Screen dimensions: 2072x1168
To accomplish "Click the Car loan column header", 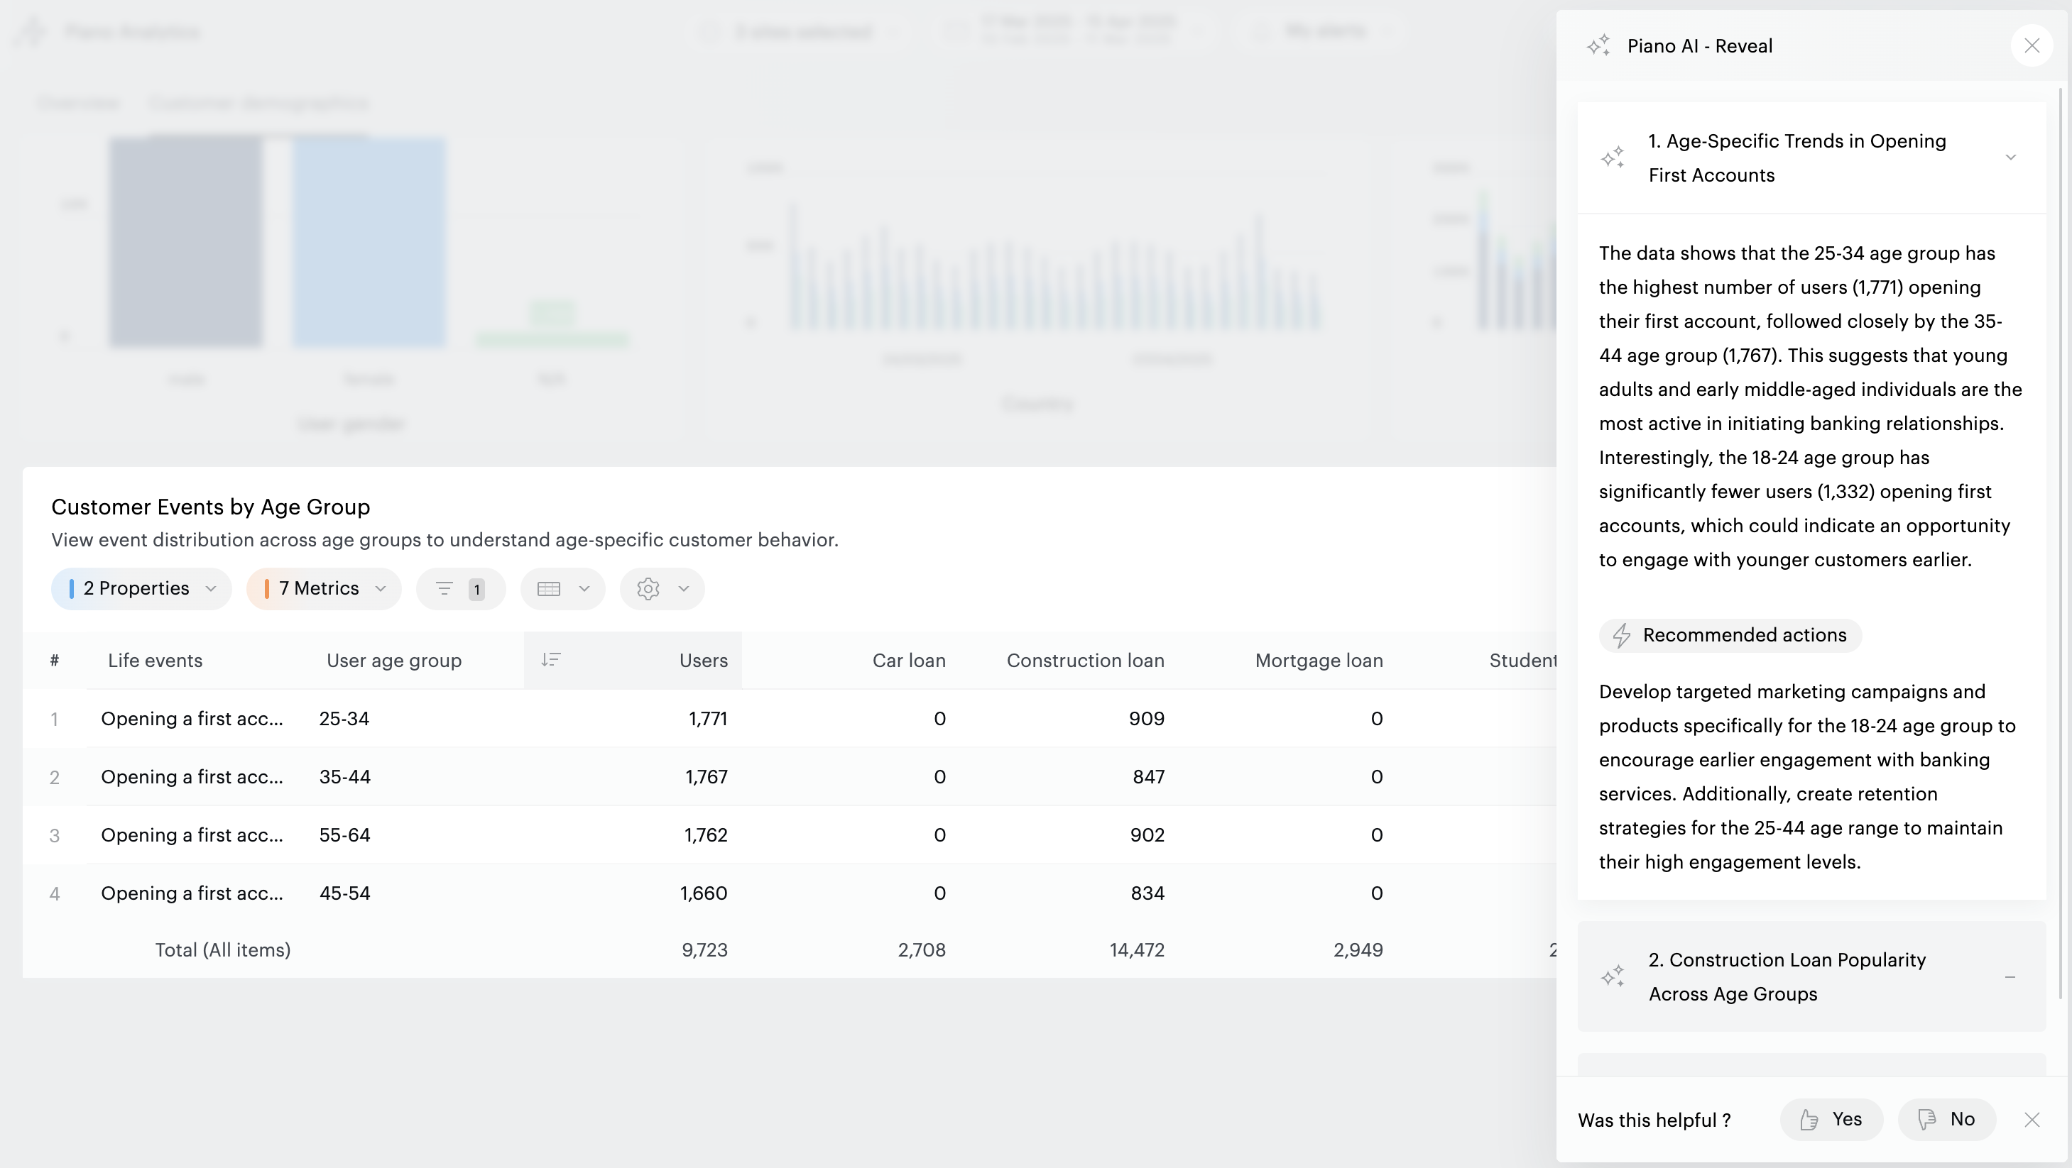I will [x=909, y=660].
